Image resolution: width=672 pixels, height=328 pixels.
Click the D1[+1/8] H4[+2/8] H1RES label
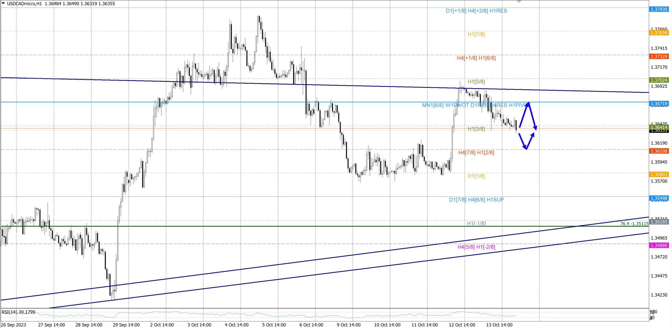pyautogui.click(x=476, y=11)
